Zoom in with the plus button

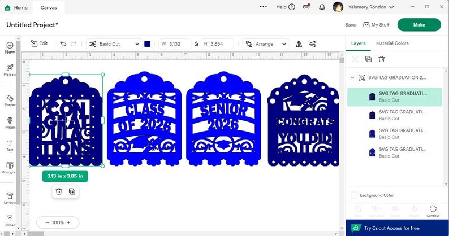pyautogui.click(x=68, y=222)
